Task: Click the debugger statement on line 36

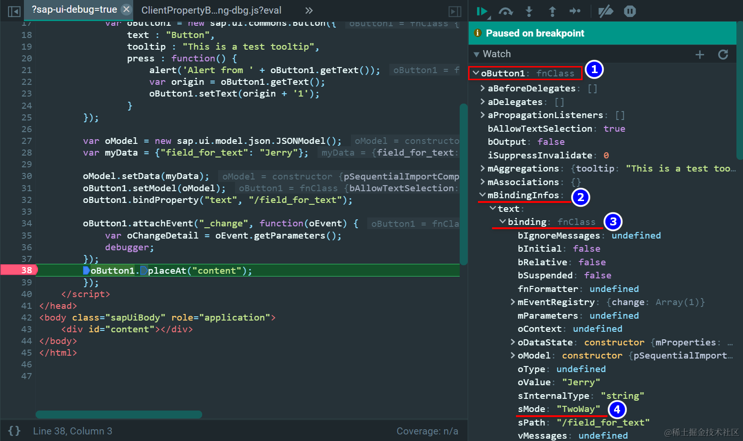Action: tap(129, 247)
